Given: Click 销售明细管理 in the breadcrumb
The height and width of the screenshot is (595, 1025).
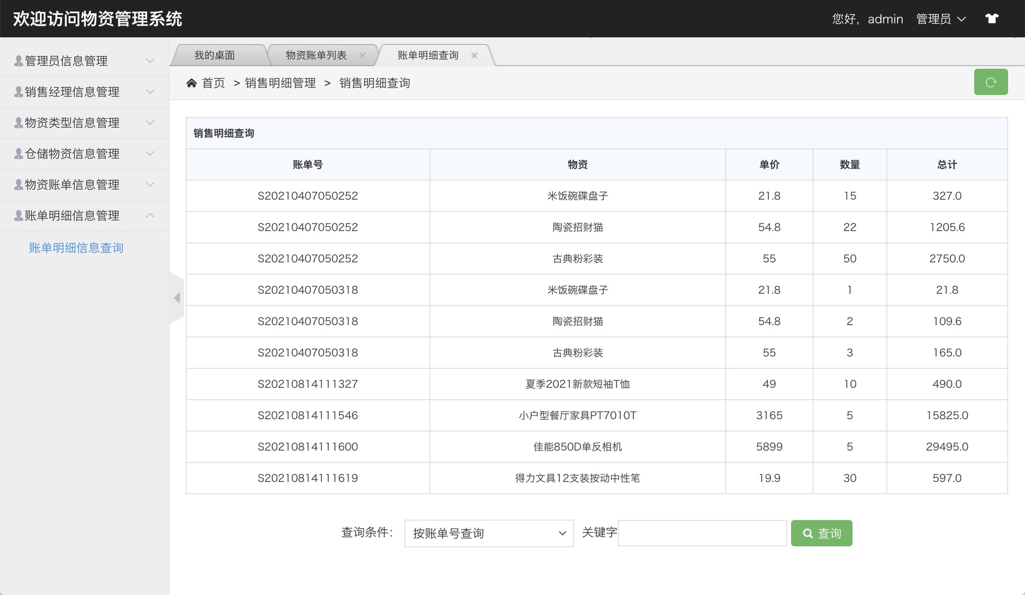Looking at the screenshot, I should point(280,82).
